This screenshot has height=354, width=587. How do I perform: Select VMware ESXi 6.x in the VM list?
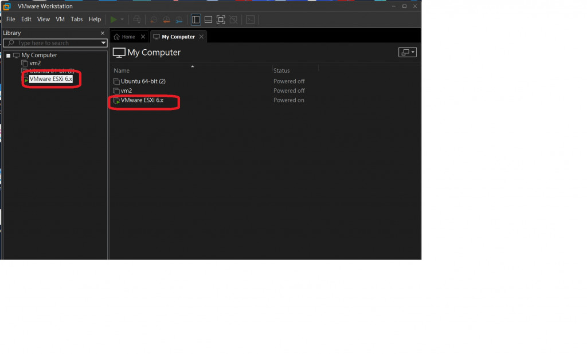[142, 100]
